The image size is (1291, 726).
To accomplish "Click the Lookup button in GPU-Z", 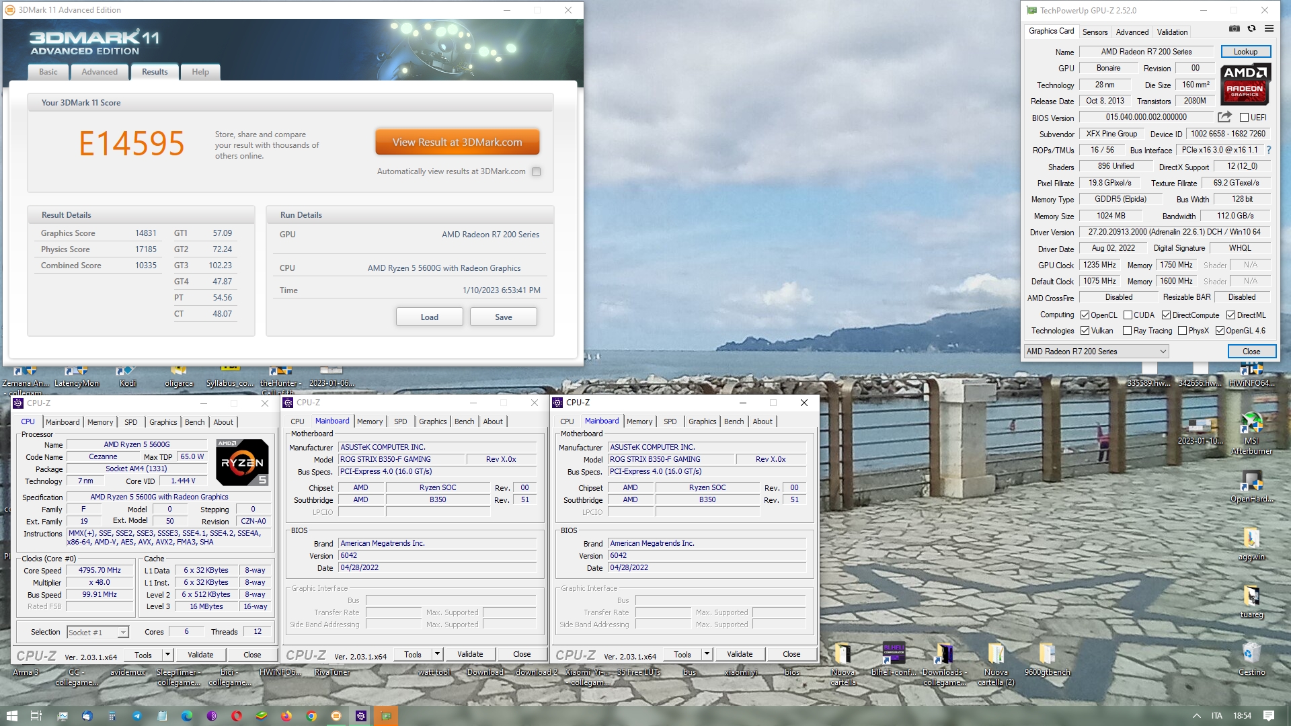I will coord(1245,52).
